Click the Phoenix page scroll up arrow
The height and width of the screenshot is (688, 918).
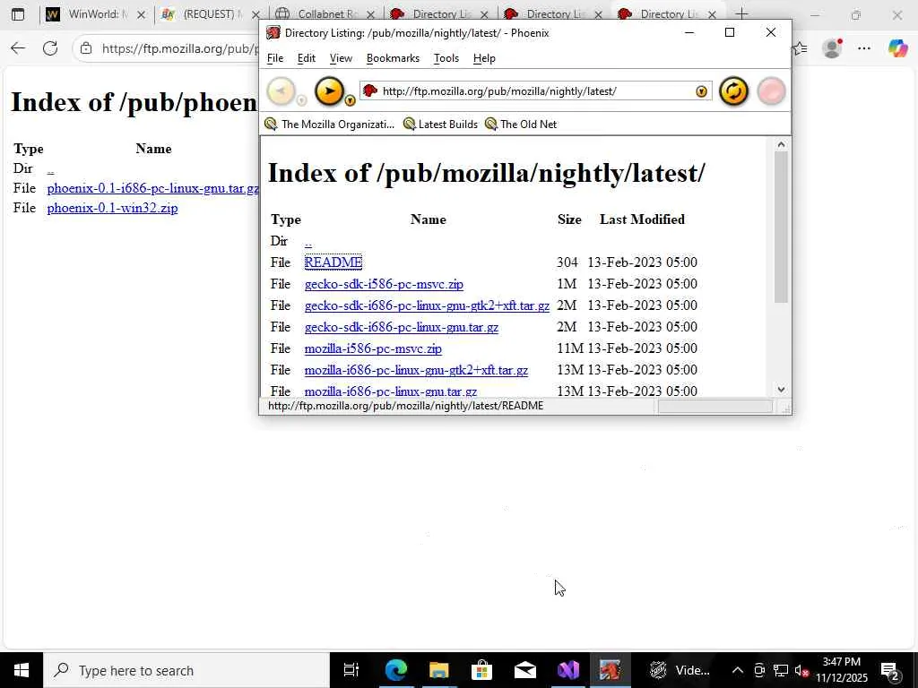[781, 144]
